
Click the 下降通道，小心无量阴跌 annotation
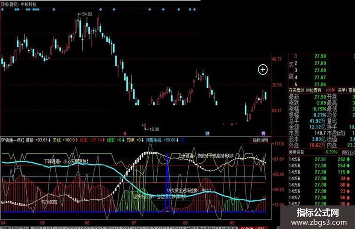pyautogui.click(x=66, y=161)
